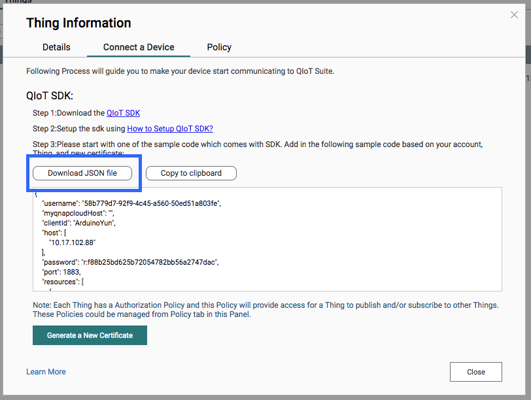Close the Thing Information dialog with X
The image size is (531, 400).
(x=514, y=15)
